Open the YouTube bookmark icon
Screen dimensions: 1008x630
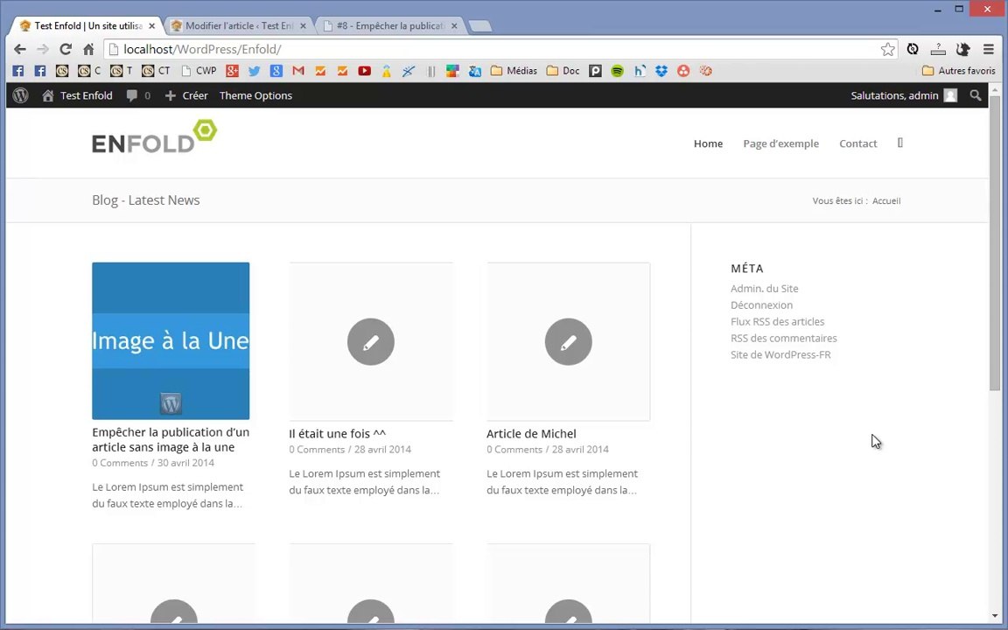[x=365, y=71]
